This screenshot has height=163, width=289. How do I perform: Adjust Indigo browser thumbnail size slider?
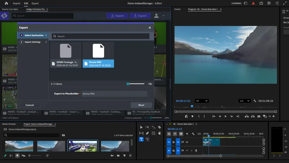click(152, 118)
